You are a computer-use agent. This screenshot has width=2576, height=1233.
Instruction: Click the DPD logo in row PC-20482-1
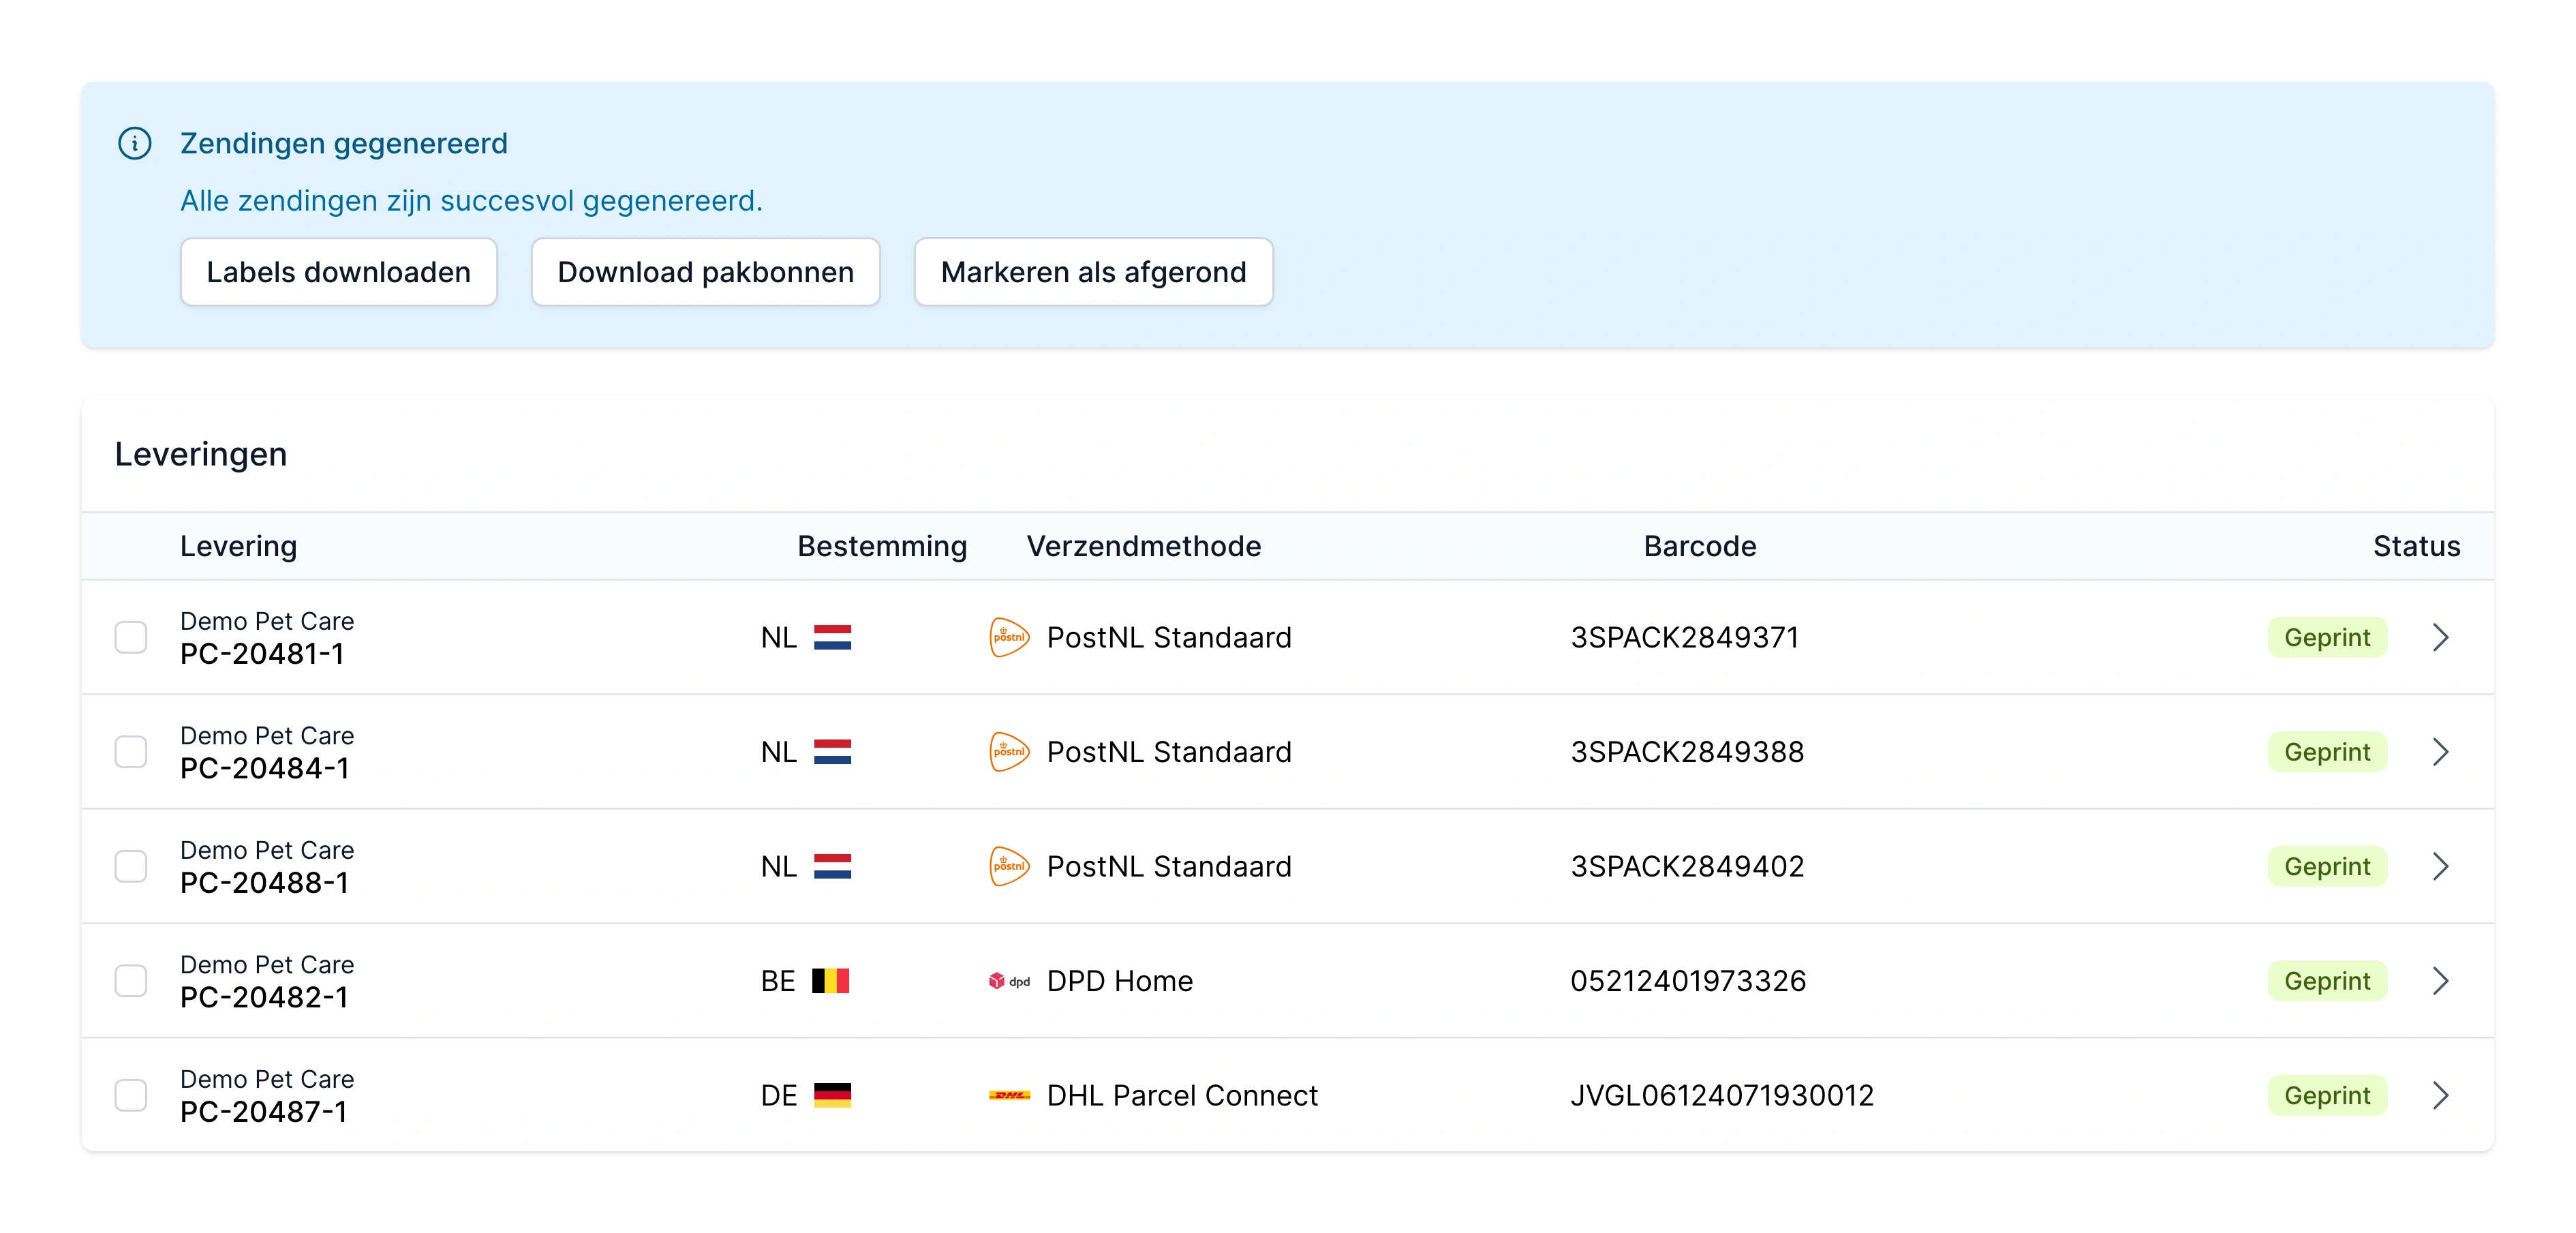click(x=1009, y=981)
